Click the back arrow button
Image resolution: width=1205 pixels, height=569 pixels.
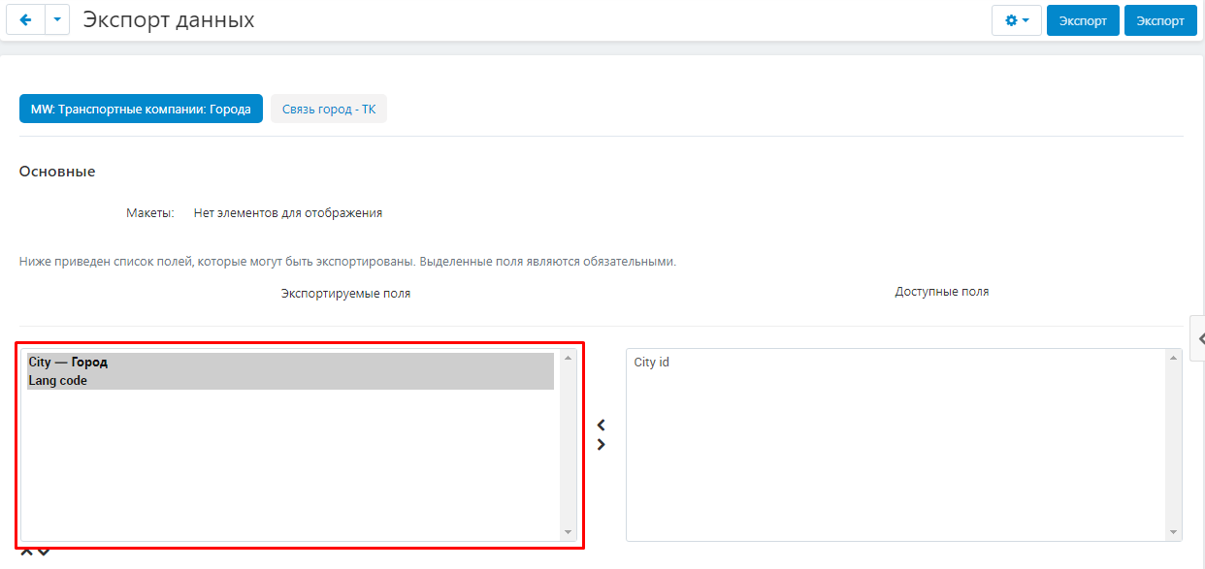point(25,20)
